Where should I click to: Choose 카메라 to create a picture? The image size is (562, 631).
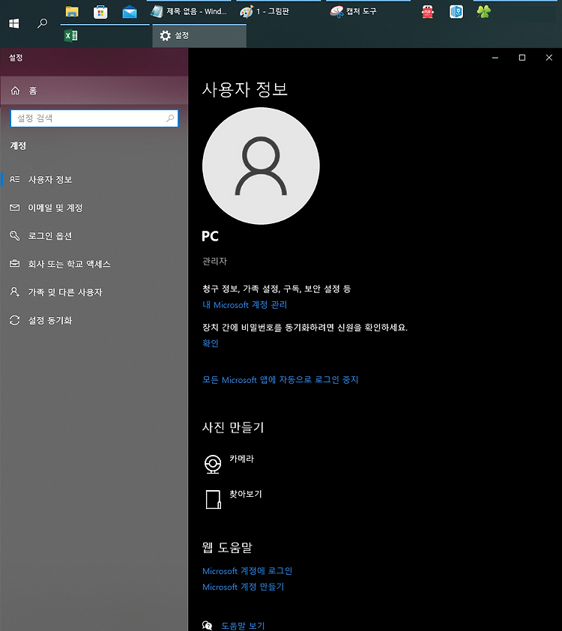[x=241, y=459]
